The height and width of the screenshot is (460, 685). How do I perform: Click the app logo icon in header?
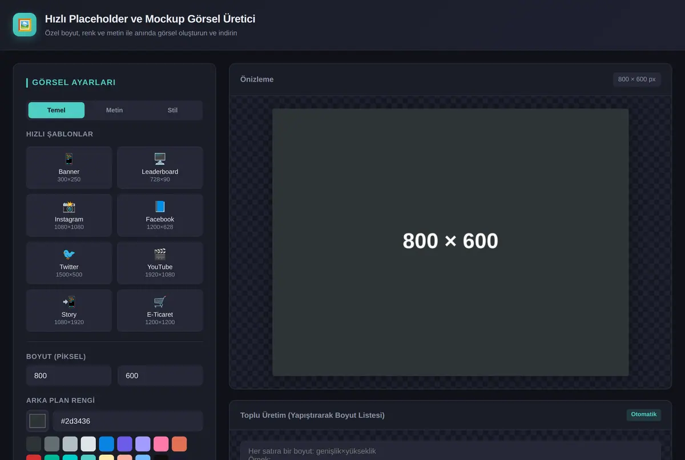pos(25,25)
